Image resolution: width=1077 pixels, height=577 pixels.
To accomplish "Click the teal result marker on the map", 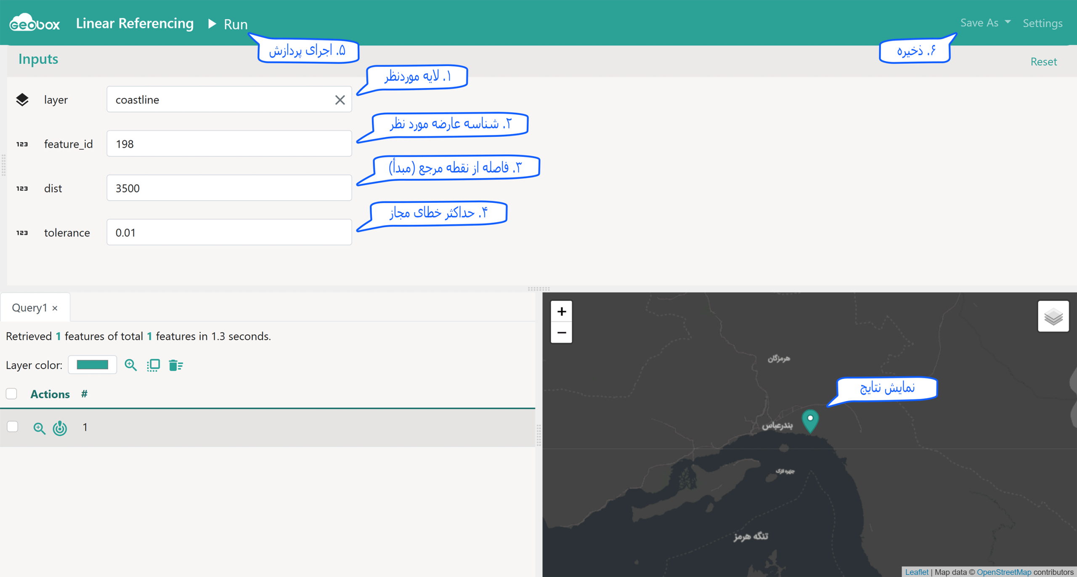I will click(810, 421).
